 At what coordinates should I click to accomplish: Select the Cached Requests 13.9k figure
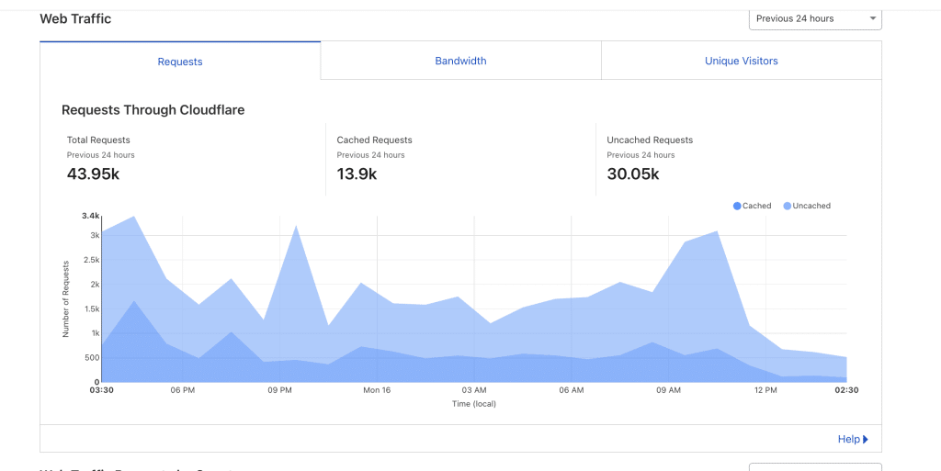tap(357, 174)
